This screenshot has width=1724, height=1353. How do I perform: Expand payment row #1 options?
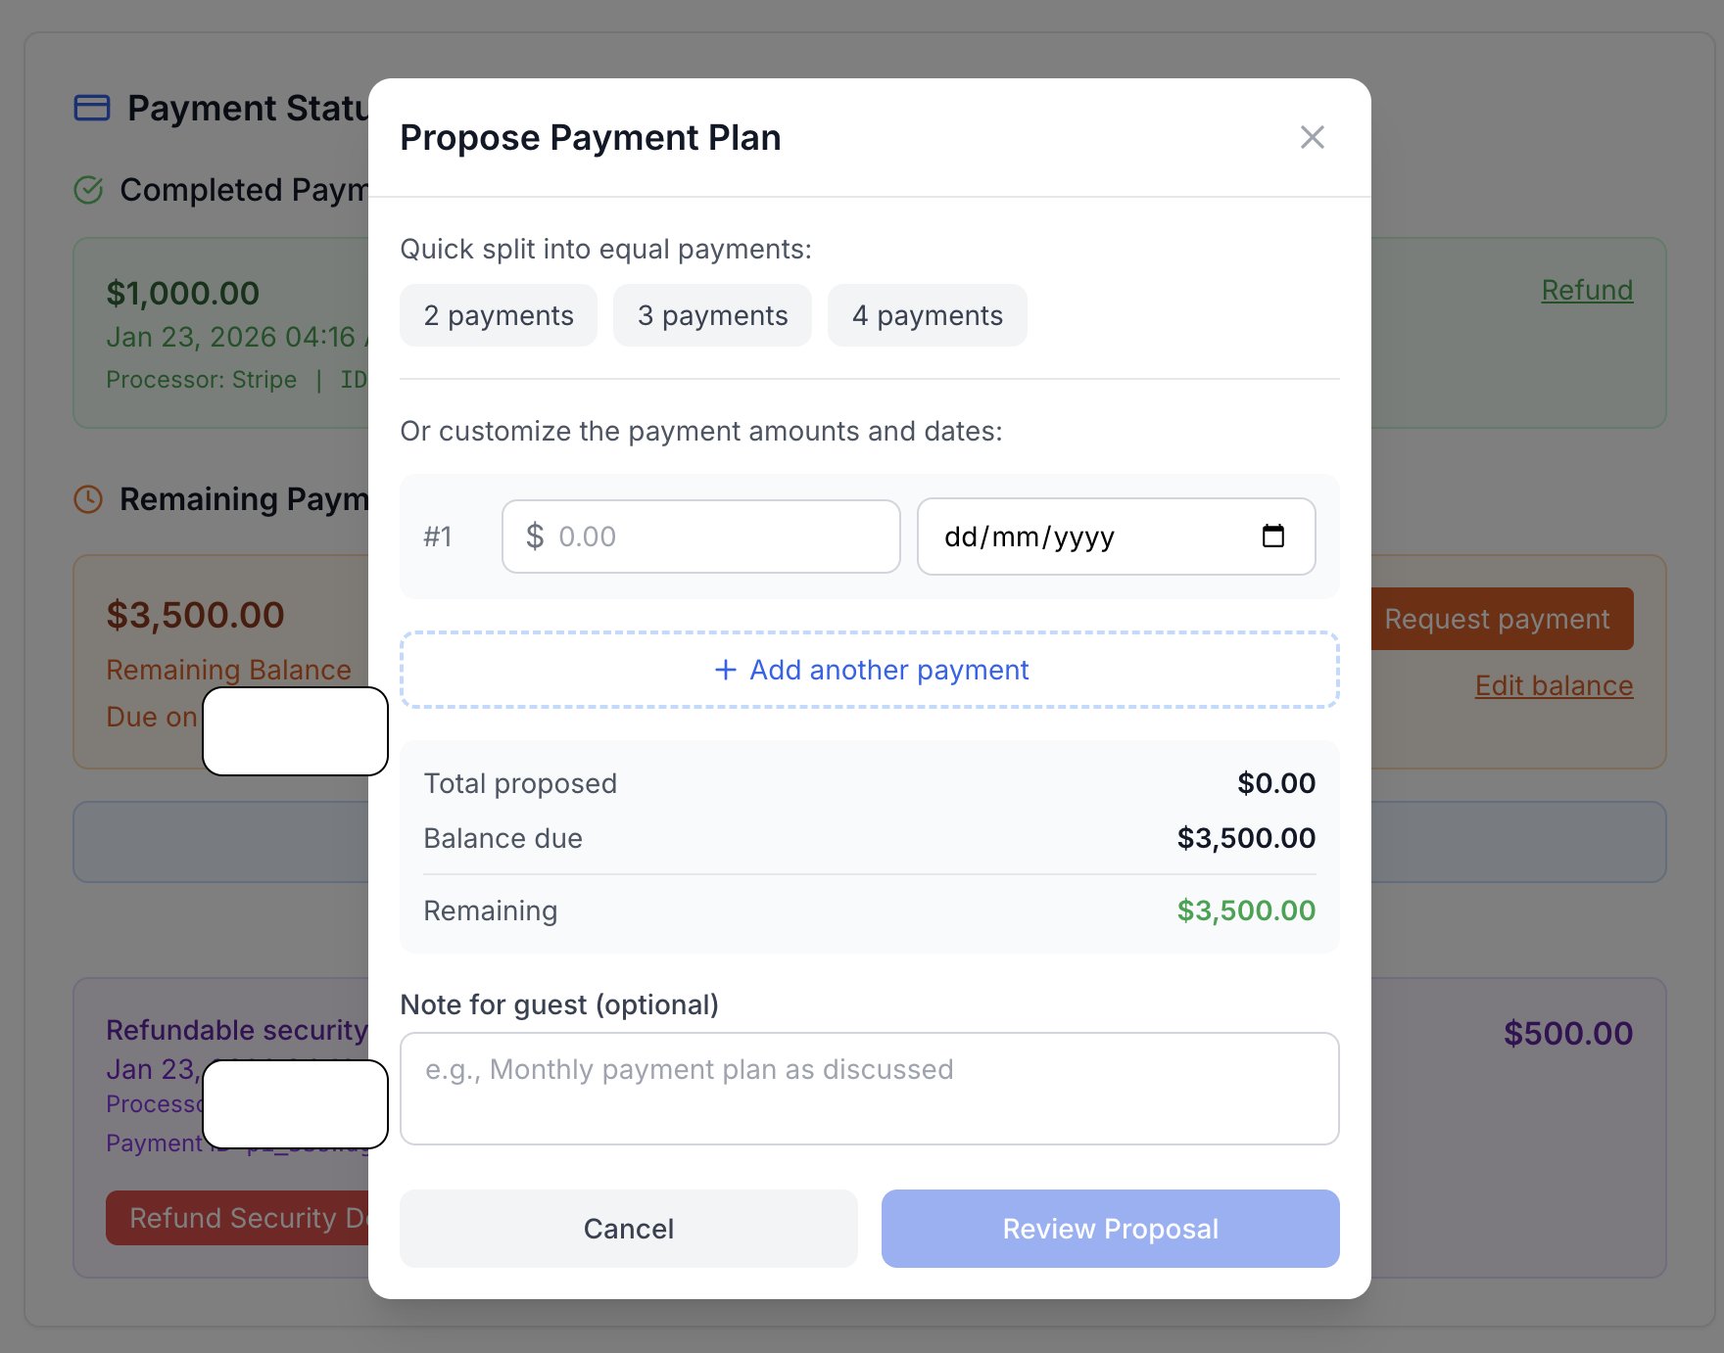[x=440, y=537]
